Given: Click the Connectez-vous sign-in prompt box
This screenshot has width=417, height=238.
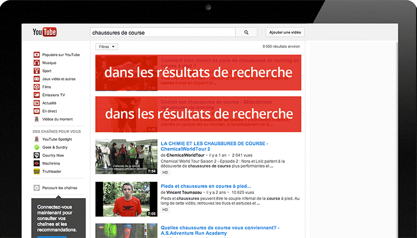Looking at the screenshot, I should click(58, 218).
